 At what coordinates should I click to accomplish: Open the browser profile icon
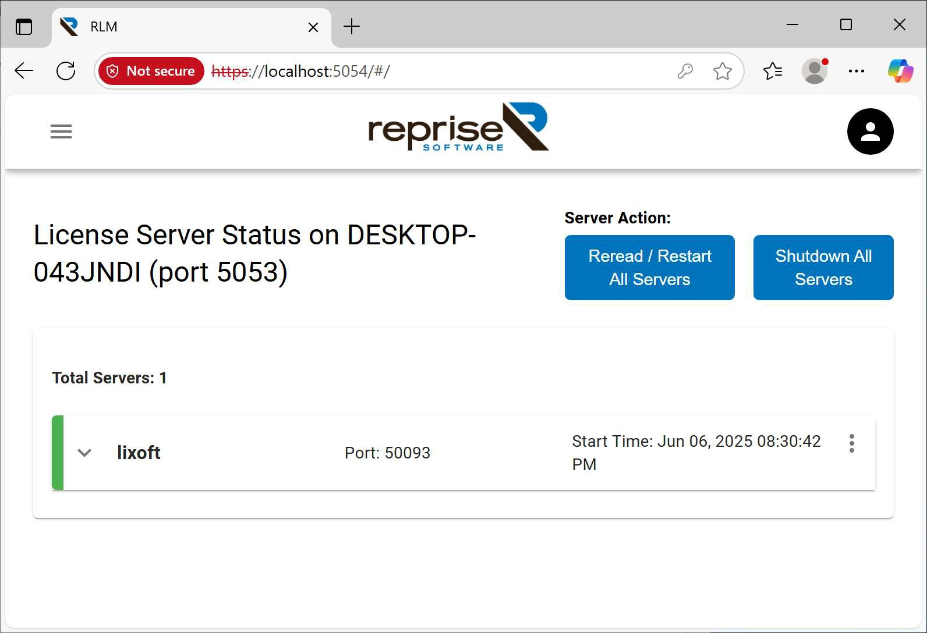coord(815,71)
